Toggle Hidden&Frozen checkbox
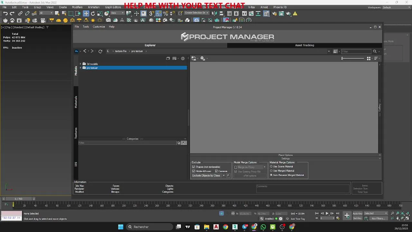 tap(193, 171)
